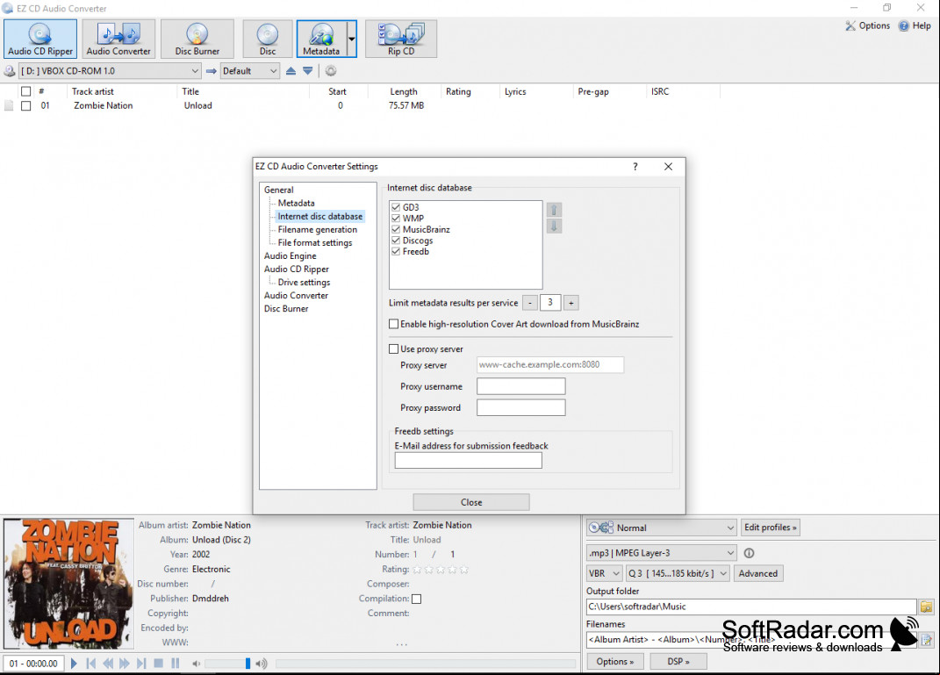This screenshot has height=675, width=940.
Task: Select Internet disc database tree item
Action: (320, 217)
